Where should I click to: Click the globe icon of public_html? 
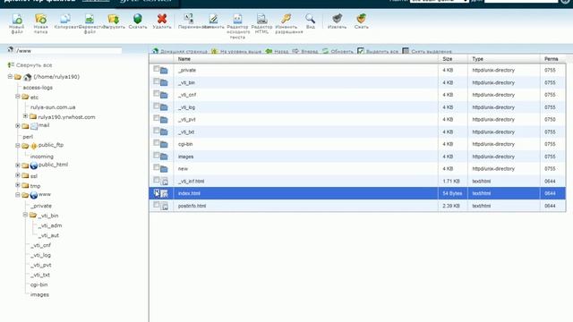[34, 165]
